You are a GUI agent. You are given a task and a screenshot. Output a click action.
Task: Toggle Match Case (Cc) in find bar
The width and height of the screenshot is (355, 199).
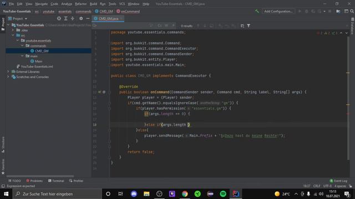click(160, 25)
